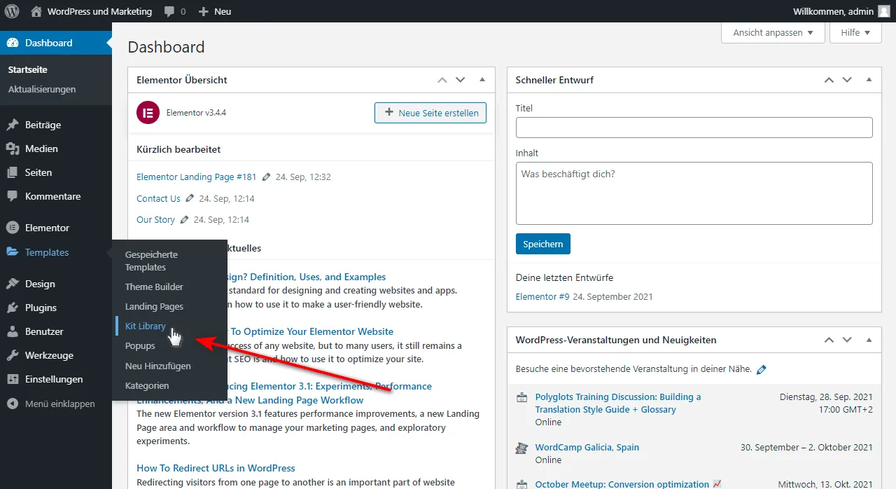Screen dimensions: 896x489
Task: Open the Contact Us page link
Action: pyautogui.click(x=158, y=198)
